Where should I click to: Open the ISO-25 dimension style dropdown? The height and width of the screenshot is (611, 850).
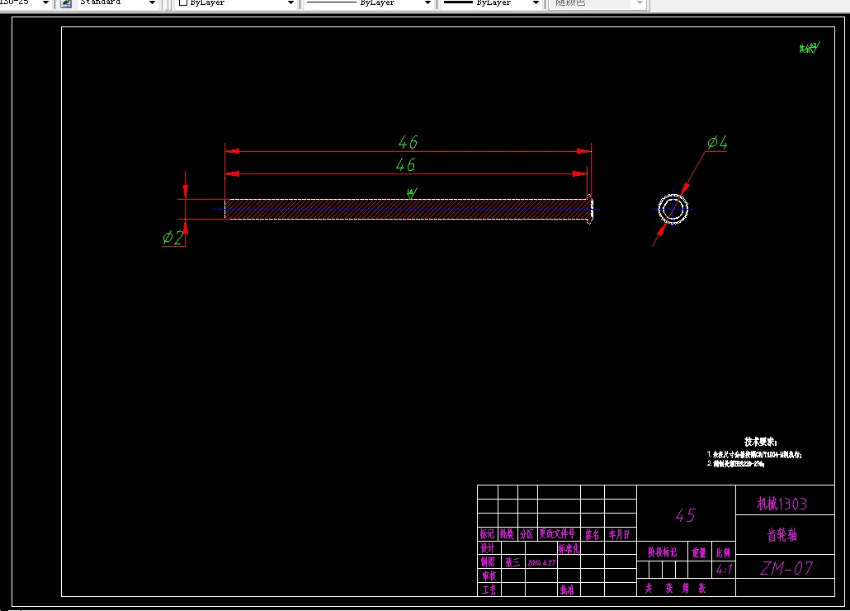click(45, 3)
